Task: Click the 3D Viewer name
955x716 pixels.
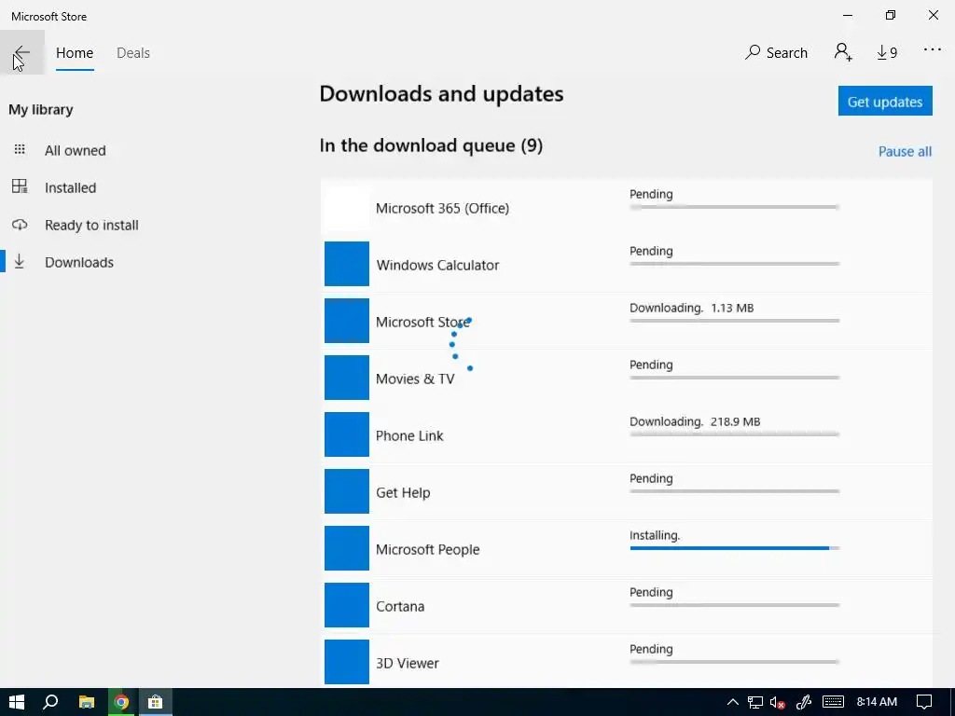Action: click(x=407, y=663)
